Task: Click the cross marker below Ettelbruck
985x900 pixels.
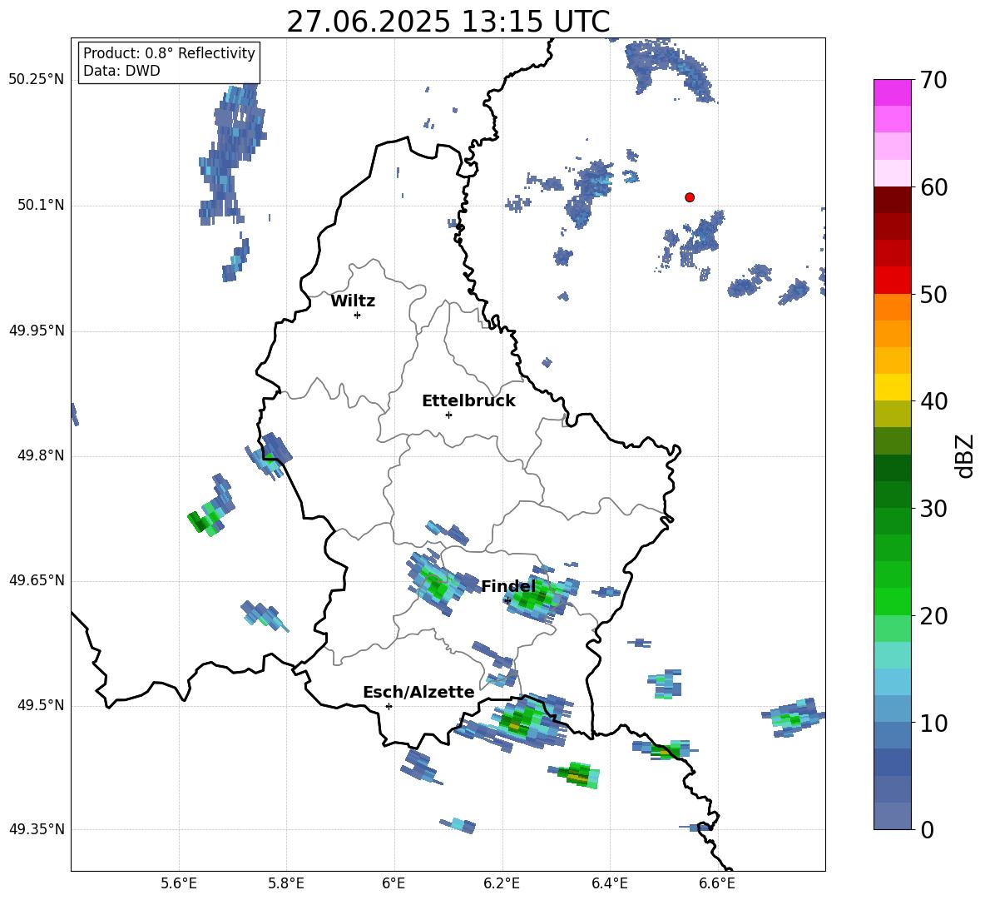Action: click(x=448, y=415)
